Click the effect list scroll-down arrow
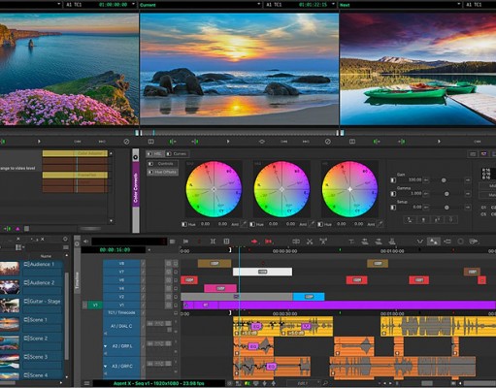This screenshot has height=388, width=496. 111,221
